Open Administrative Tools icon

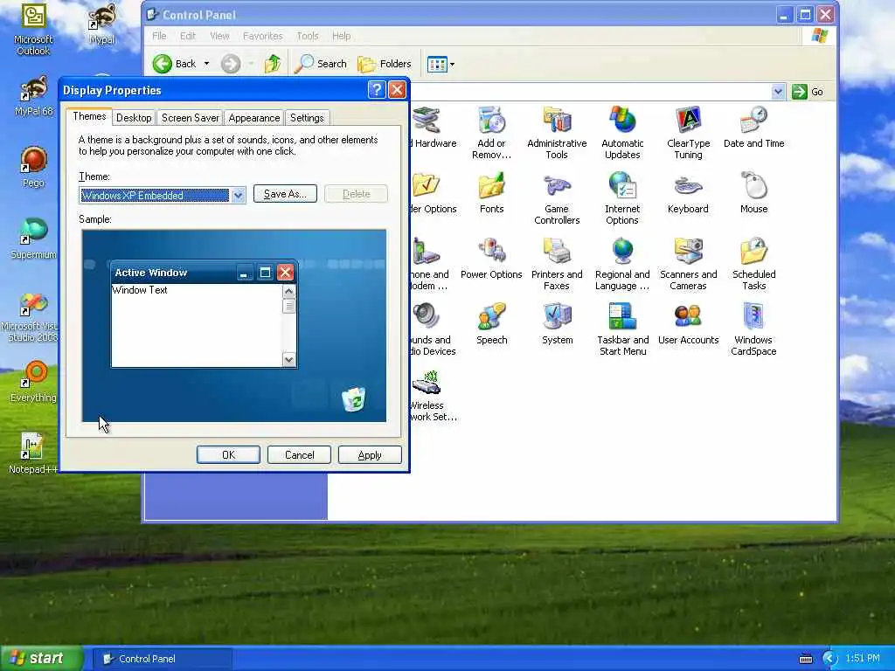tap(557, 133)
